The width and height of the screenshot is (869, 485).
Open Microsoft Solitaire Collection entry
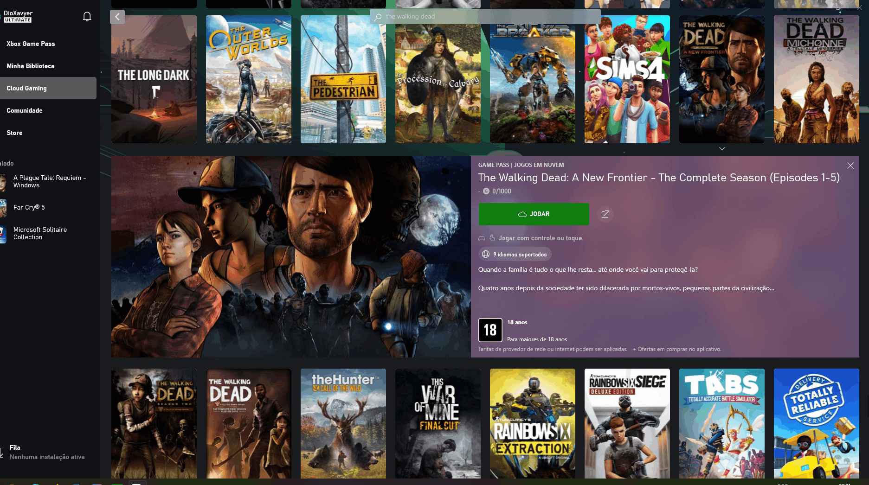(40, 233)
